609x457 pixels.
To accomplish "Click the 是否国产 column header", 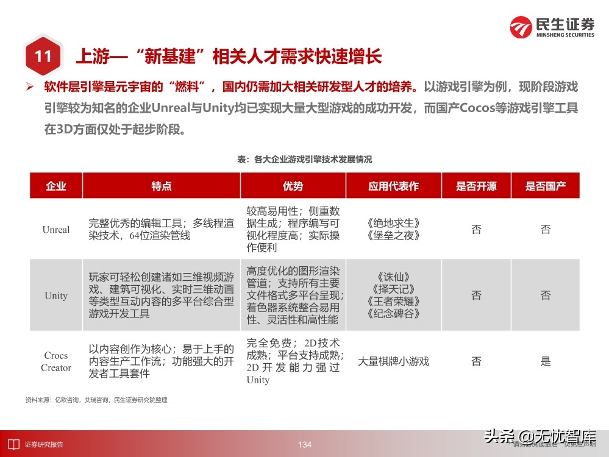I will point(546,186).
